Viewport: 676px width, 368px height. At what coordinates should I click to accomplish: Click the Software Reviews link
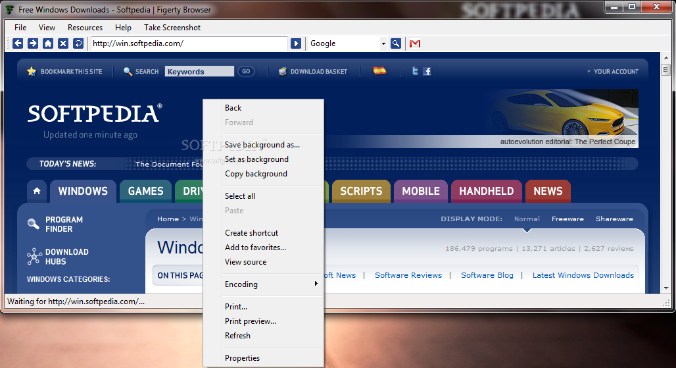[x=408, y=275]
